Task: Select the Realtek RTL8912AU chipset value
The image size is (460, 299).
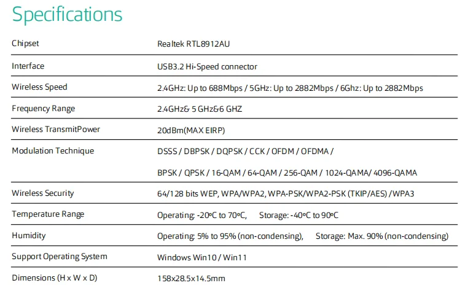Action: coord(193,44)
